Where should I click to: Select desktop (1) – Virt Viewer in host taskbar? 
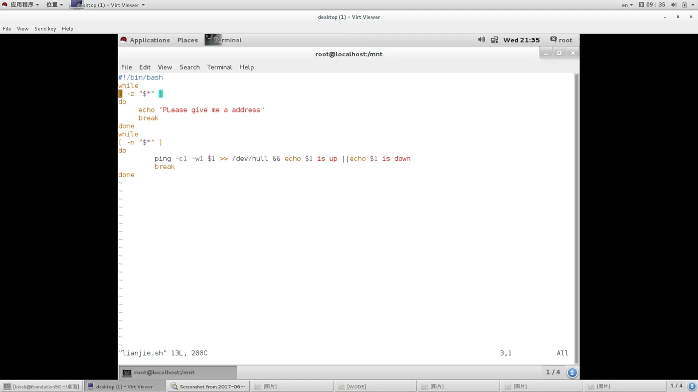click(125, 386)
